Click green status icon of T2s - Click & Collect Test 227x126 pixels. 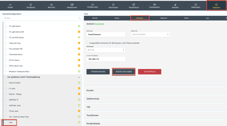(79, 116)
